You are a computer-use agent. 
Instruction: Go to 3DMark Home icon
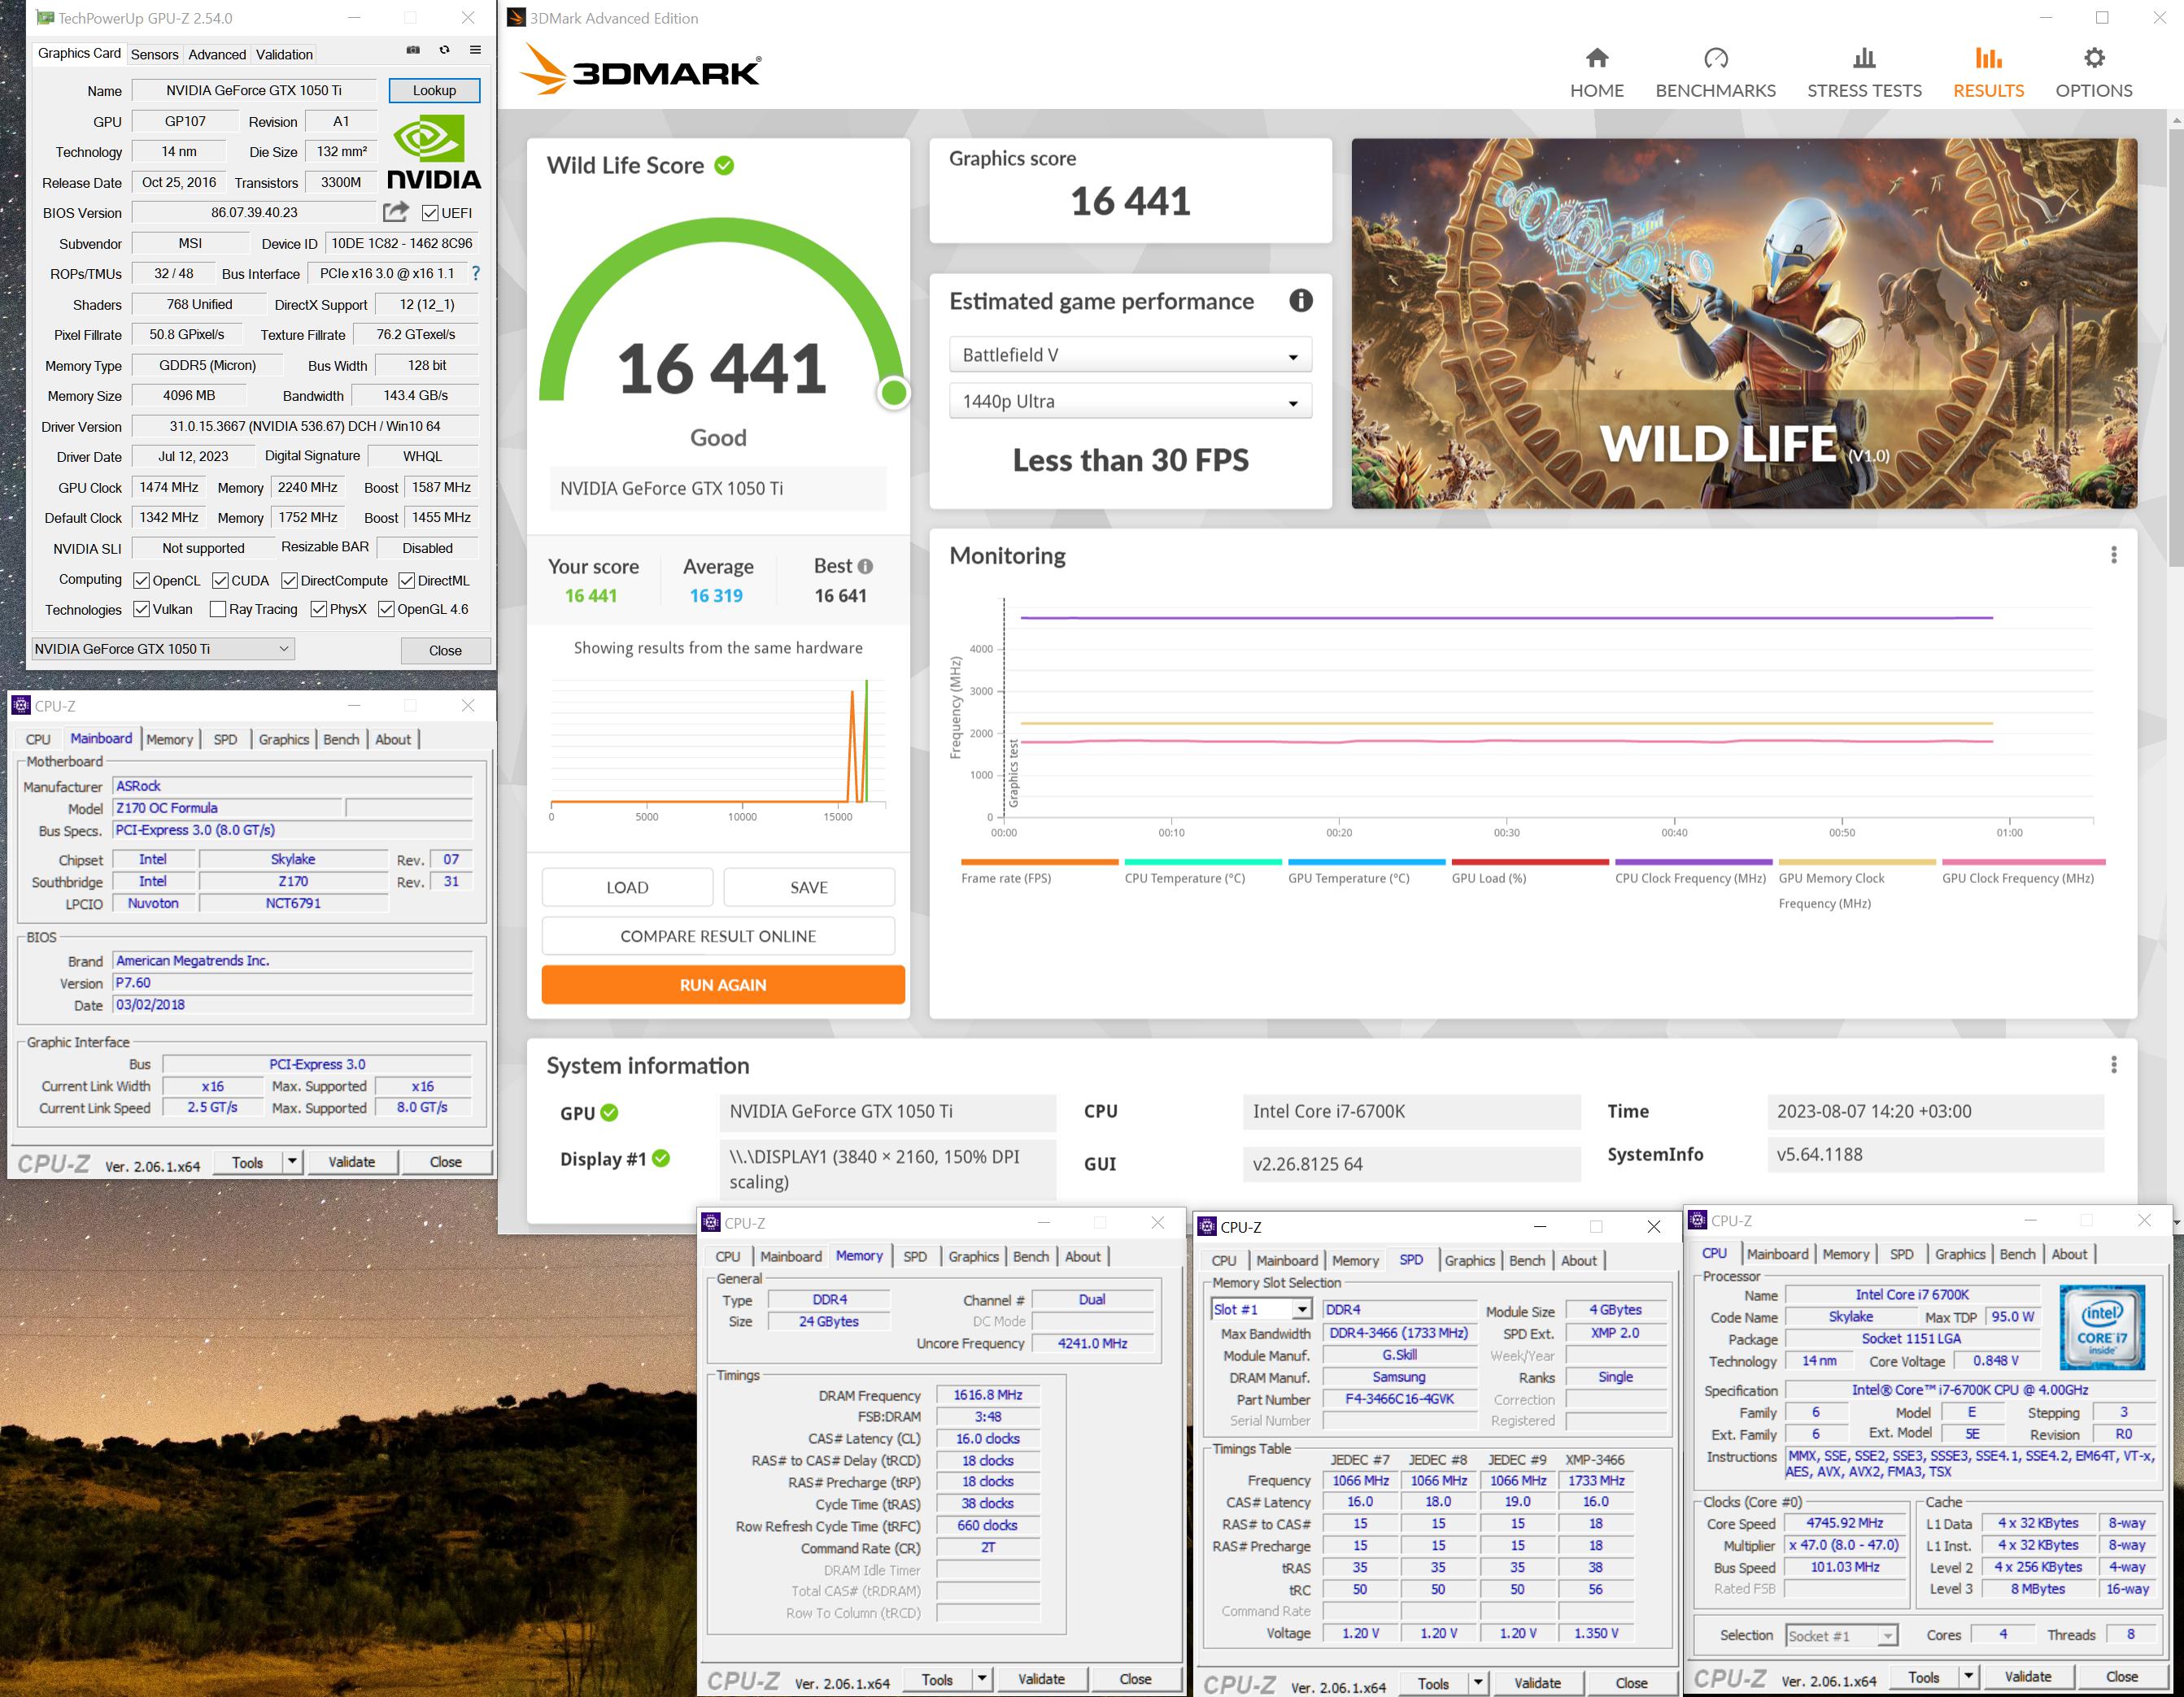coord(1597,58)
